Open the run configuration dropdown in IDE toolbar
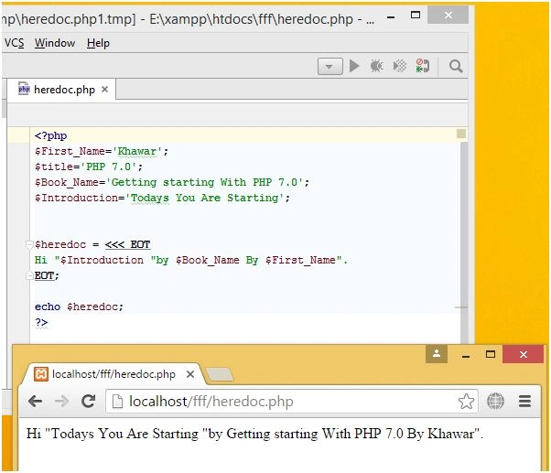551x473 pixels. [x=330, y=67]
